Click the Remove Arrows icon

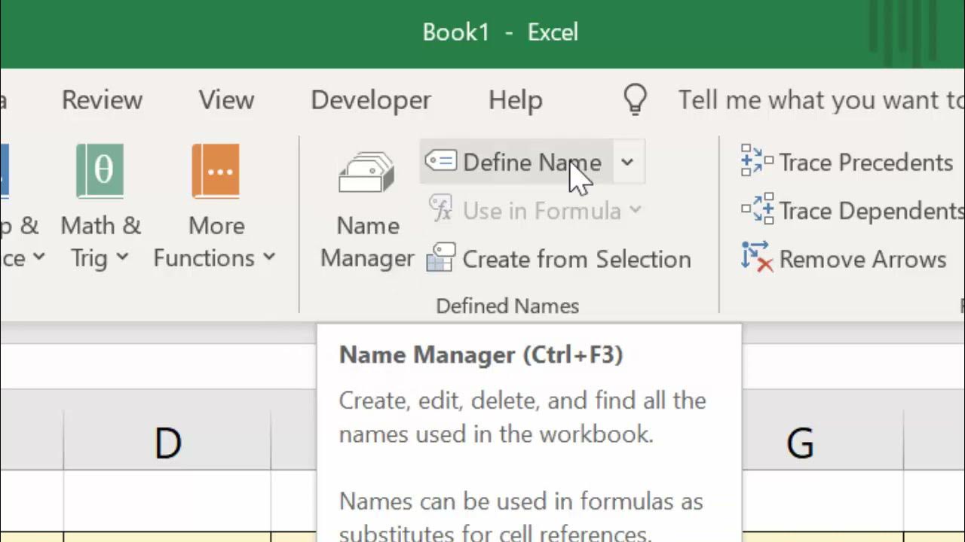click(757, 258)
